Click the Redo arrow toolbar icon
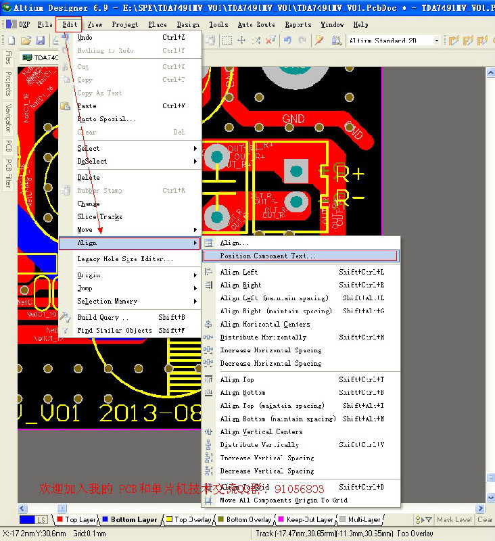Viewport: 495px width, 541px height. (302, 41)
